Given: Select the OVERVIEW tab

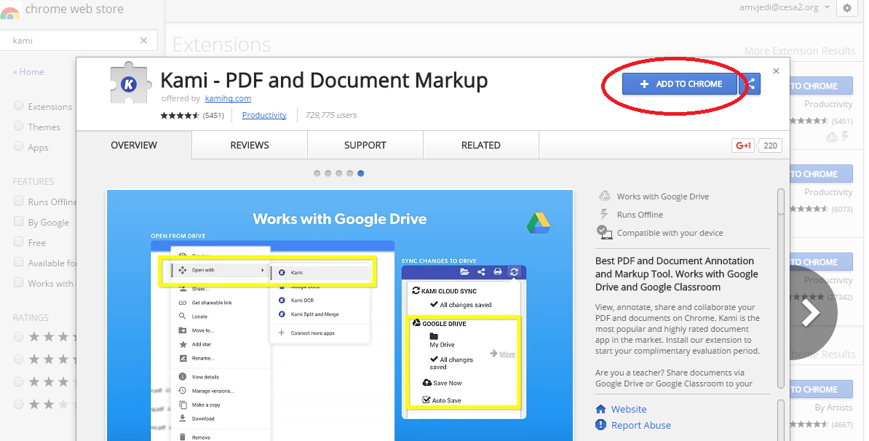Looking at the screenshot, I should 134,145.
